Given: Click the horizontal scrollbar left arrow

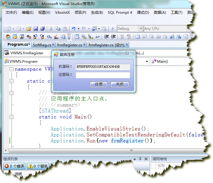Looking at the screenshot, I should click(x=6, y=150).
